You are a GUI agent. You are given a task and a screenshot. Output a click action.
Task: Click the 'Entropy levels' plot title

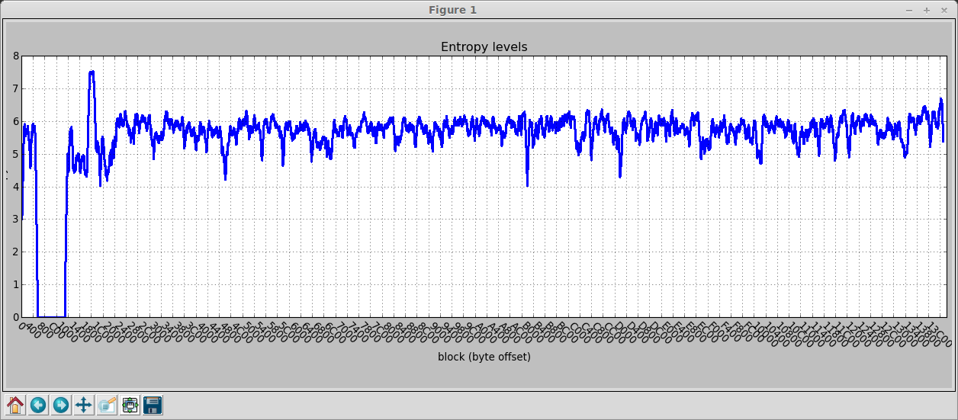484,47
